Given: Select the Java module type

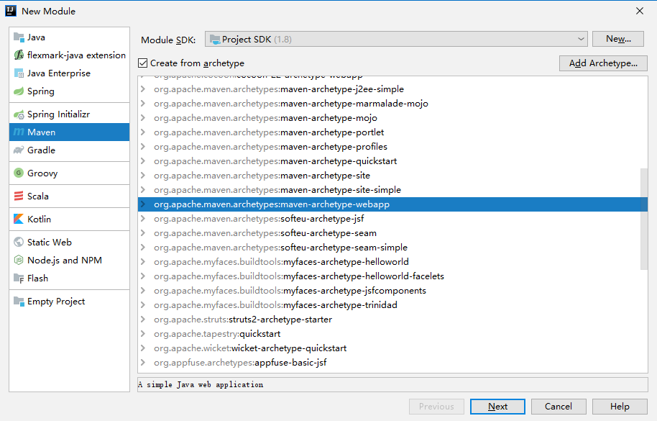Looking at the screenshot, I should (x=69, y=37).
